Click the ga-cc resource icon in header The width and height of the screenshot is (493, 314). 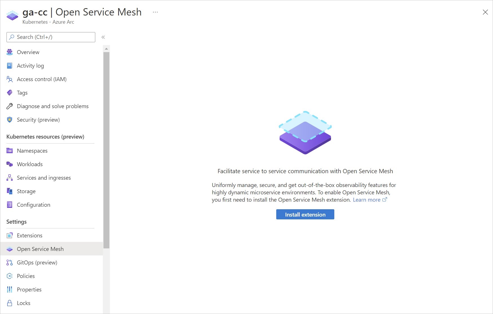[x=12, y=16]
